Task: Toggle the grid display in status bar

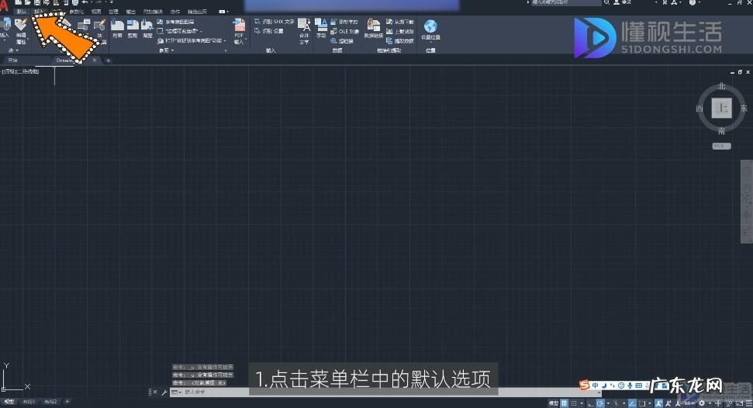Action: pos(565,403)
